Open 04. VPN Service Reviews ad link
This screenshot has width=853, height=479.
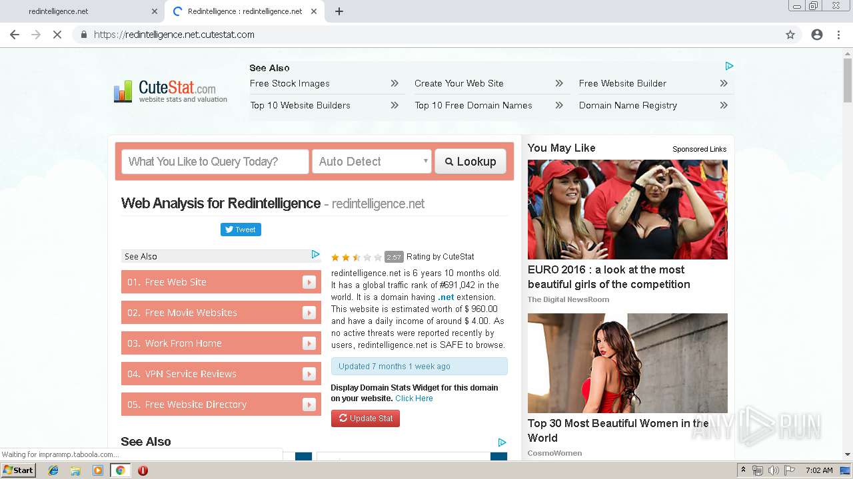[221, 374]
